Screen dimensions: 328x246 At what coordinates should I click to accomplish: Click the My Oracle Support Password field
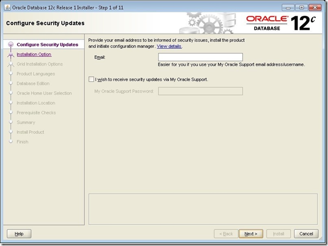point(200,91)
